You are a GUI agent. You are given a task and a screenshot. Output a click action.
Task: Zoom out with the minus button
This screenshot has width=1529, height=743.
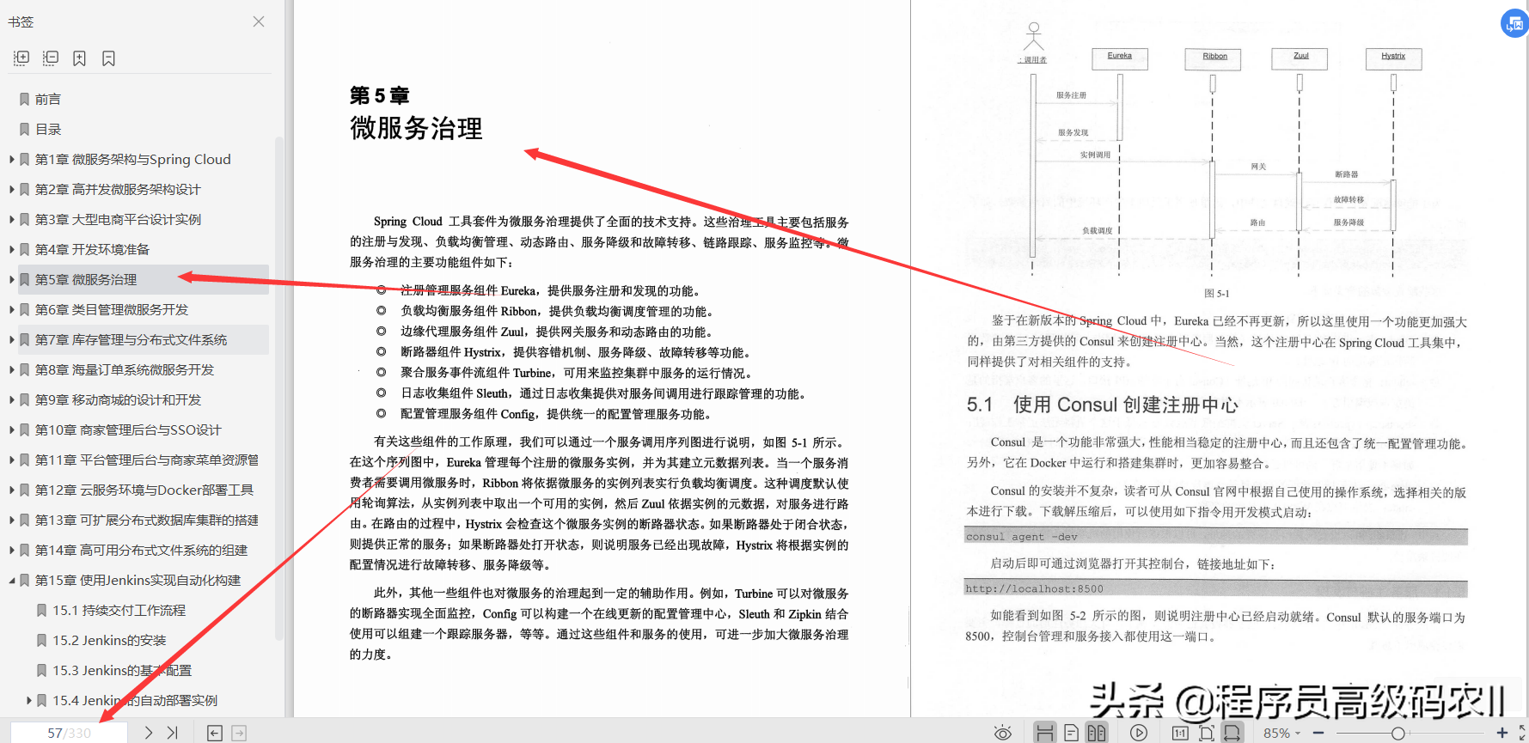coord(1318,733)
